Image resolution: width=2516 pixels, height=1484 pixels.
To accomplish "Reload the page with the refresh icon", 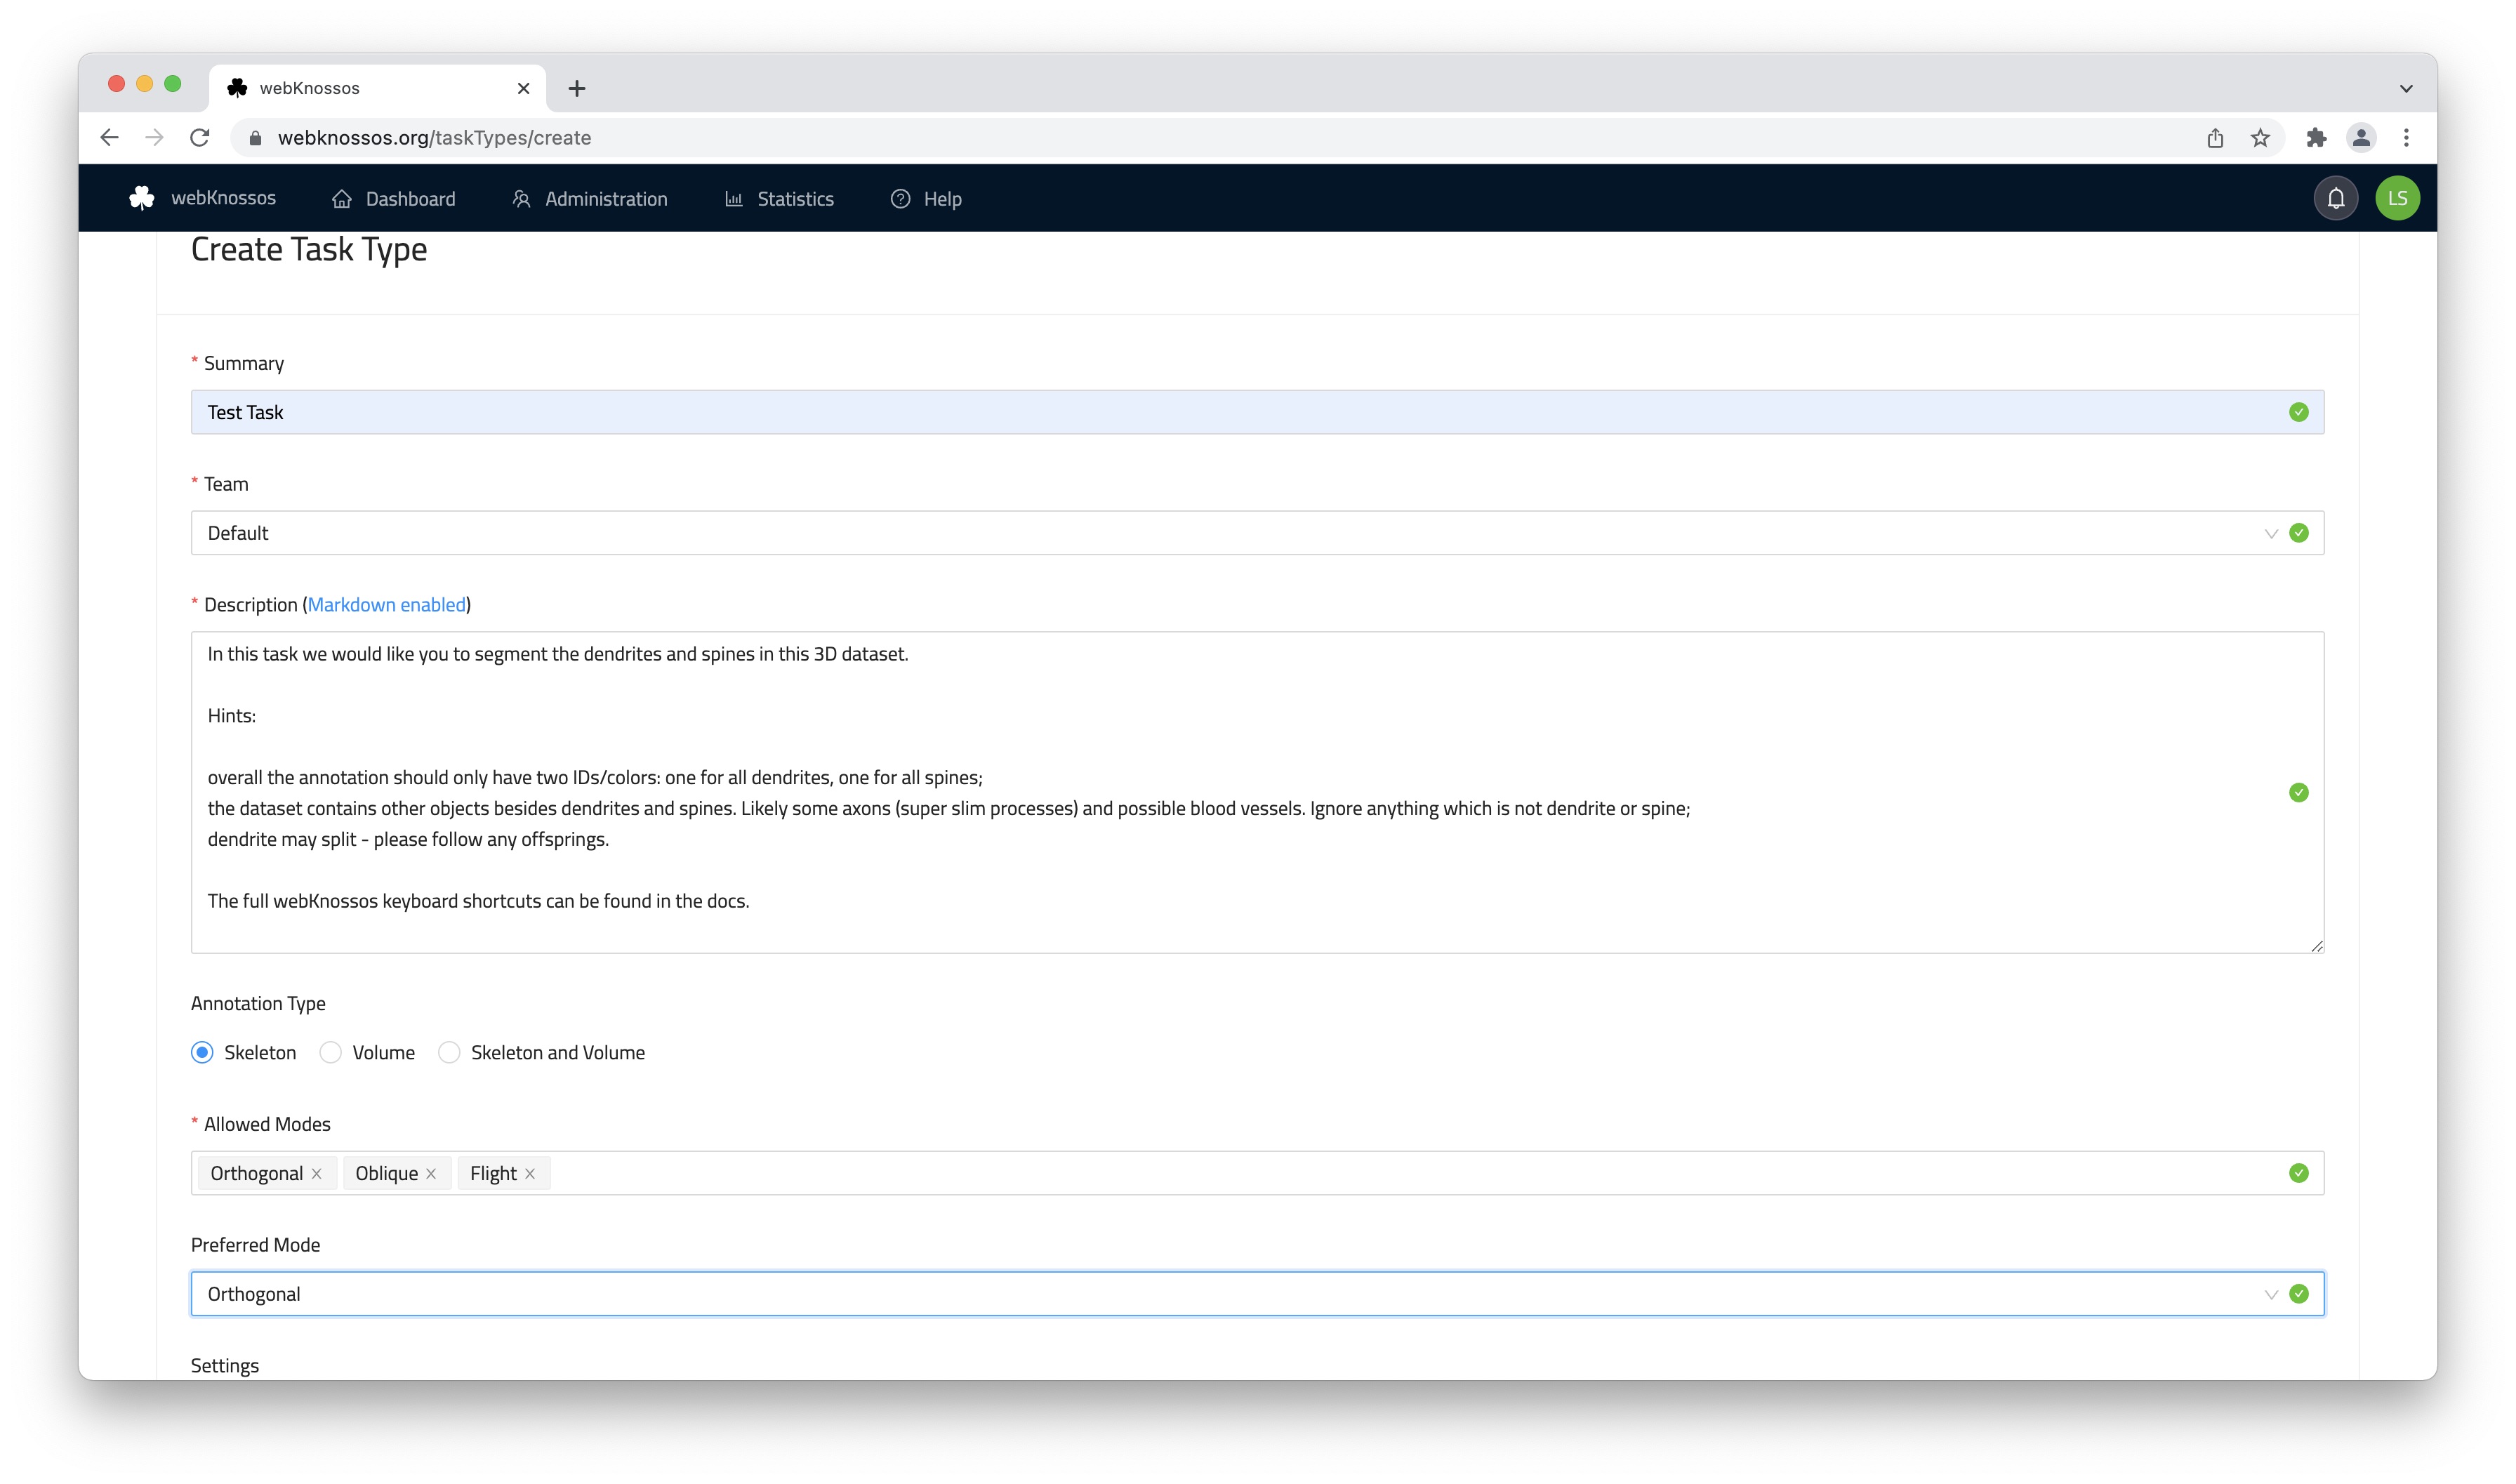I will (x=200, y=138).
